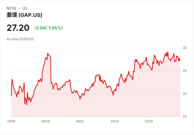Screen dimensions: 194x135
Task: Click the 25 y-axis price label
Action: coord(185,71)
